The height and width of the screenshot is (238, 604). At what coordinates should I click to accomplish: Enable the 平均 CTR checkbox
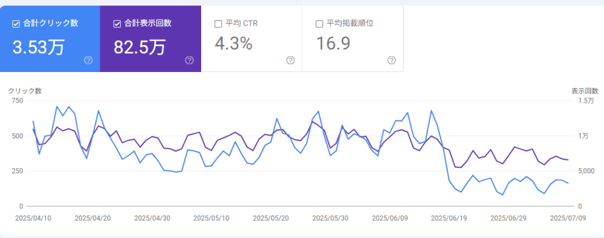(x=218, y=24)
